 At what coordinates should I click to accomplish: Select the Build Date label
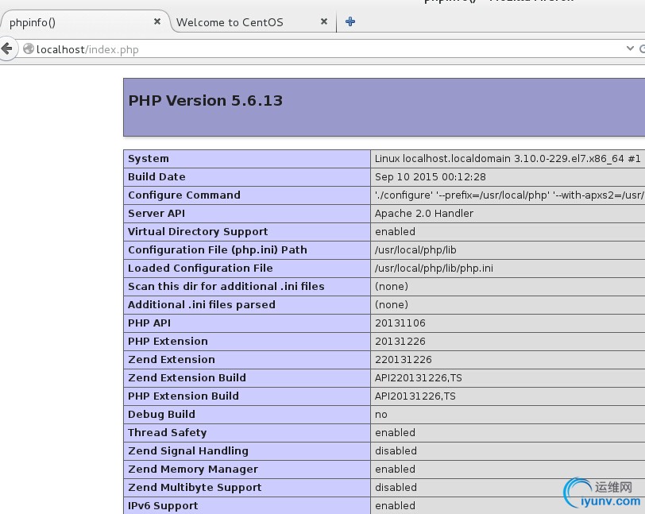coord(156,177)
